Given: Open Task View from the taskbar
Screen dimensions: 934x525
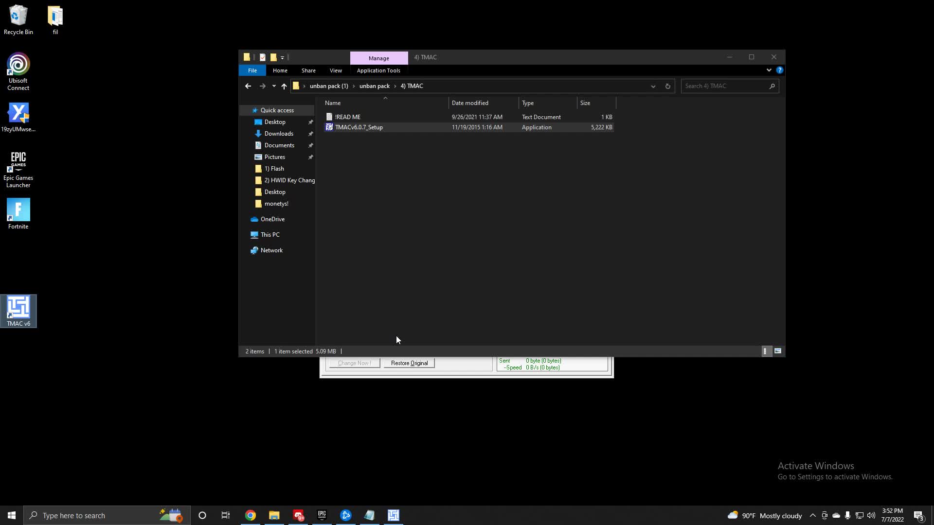Looking at the screenshot, I should pyautogui.click(x=225, y=515).
